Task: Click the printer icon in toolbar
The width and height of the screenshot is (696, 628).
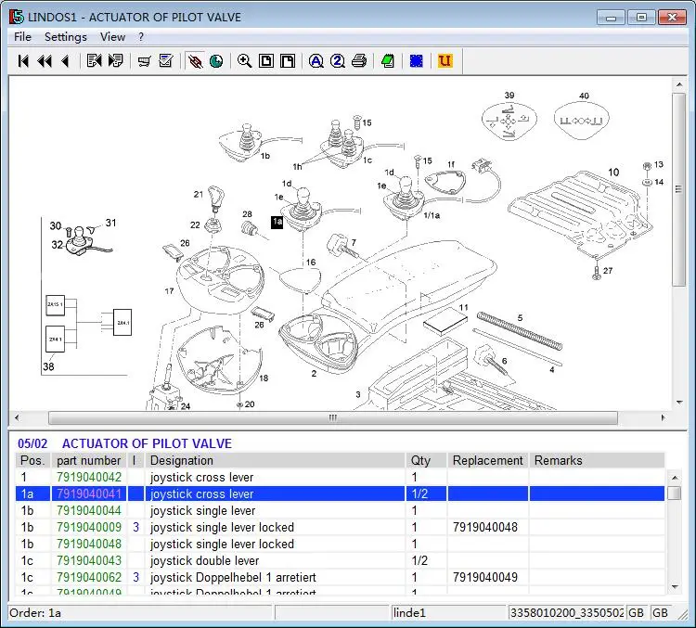Action: pyautogui.click(x=359, y=61)
